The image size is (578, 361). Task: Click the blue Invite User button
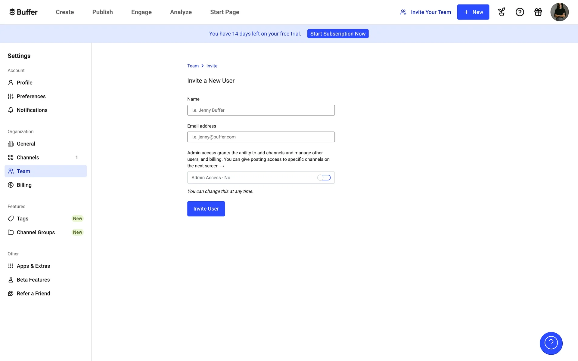[206, 209]
